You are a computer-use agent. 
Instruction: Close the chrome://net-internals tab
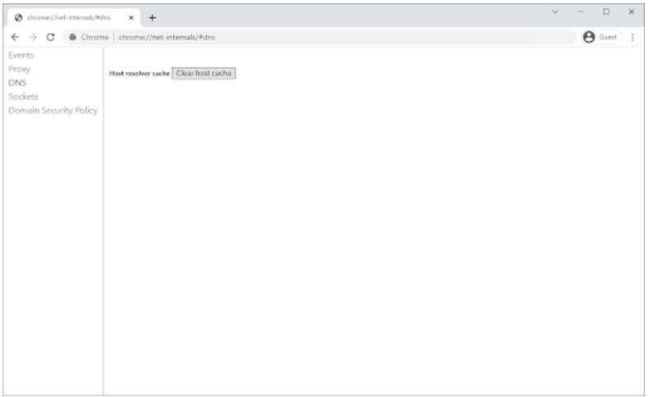(131, 17)
